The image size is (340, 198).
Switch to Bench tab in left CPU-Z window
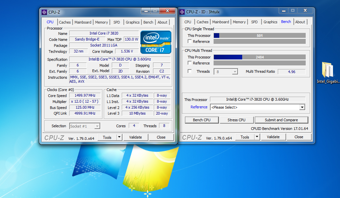(x=148, y=22)
